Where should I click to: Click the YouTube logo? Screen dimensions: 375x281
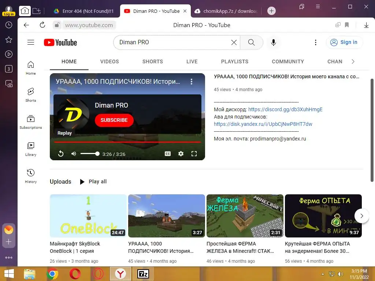[x=60, y=42]
